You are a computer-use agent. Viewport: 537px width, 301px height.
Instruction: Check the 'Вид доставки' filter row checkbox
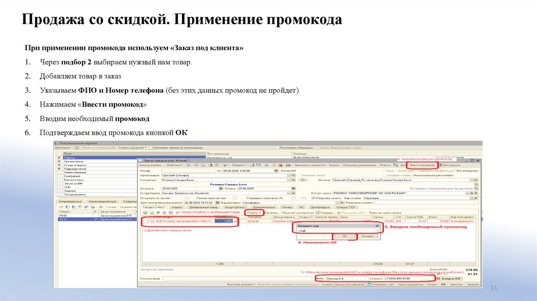[x=59, y=179]
